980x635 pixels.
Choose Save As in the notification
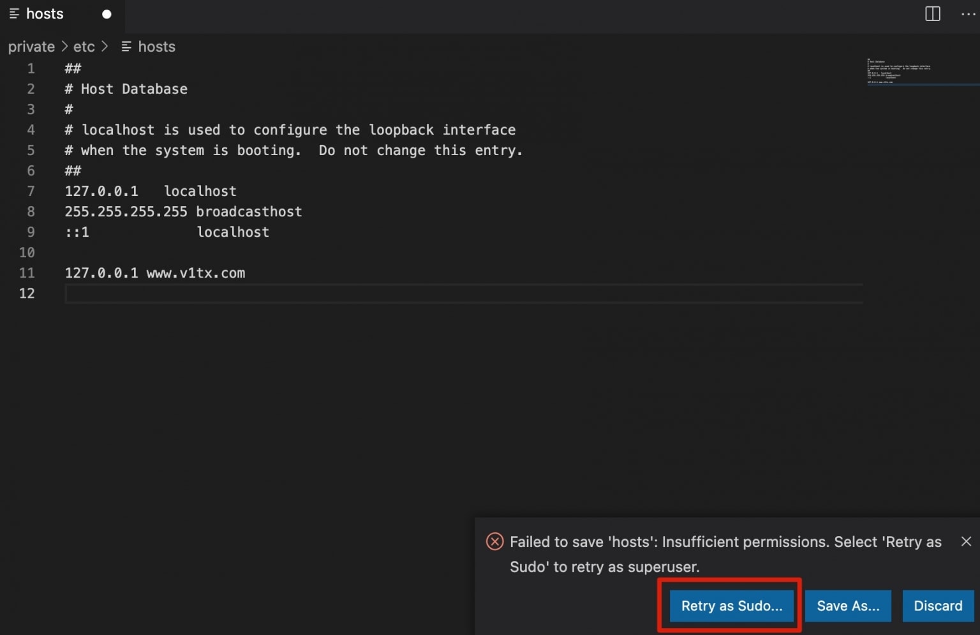tap(847, 606)
